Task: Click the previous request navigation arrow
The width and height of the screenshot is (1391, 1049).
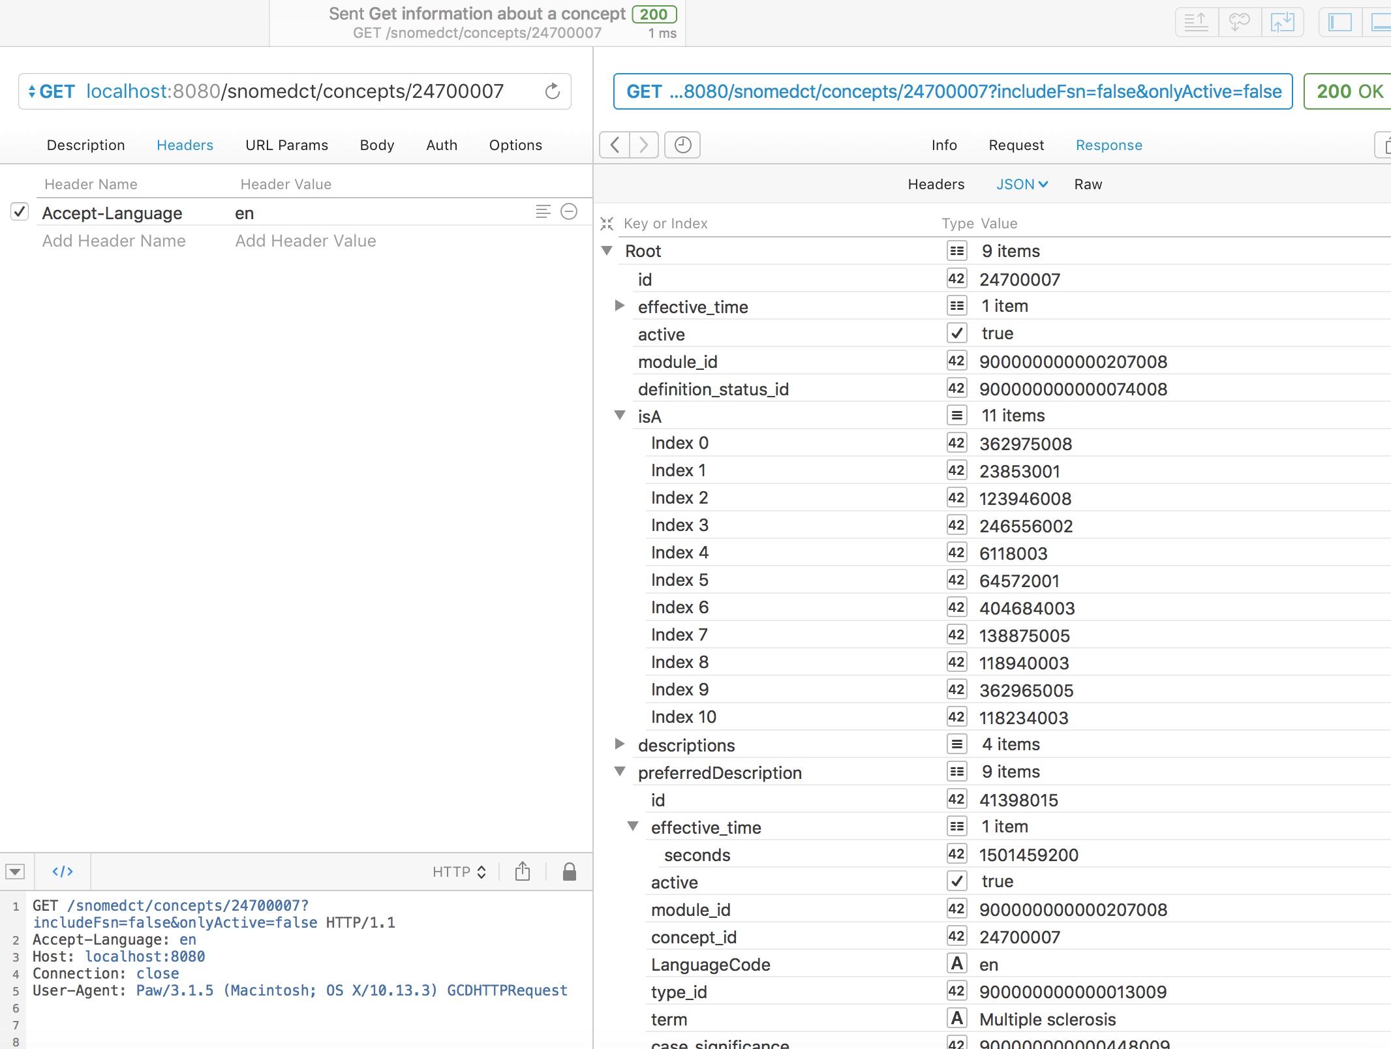Action: pos(615,144)
